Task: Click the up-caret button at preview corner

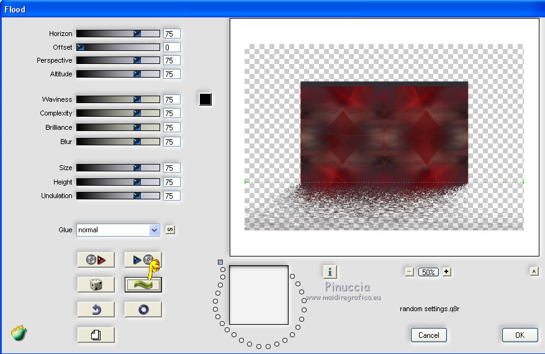Action: click(x=534, y=271)
